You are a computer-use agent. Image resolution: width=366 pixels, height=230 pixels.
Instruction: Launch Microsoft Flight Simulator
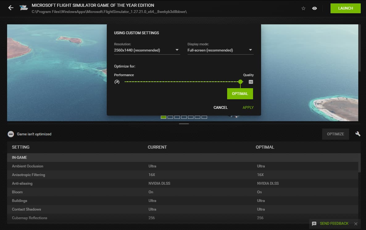click(345, 8)
